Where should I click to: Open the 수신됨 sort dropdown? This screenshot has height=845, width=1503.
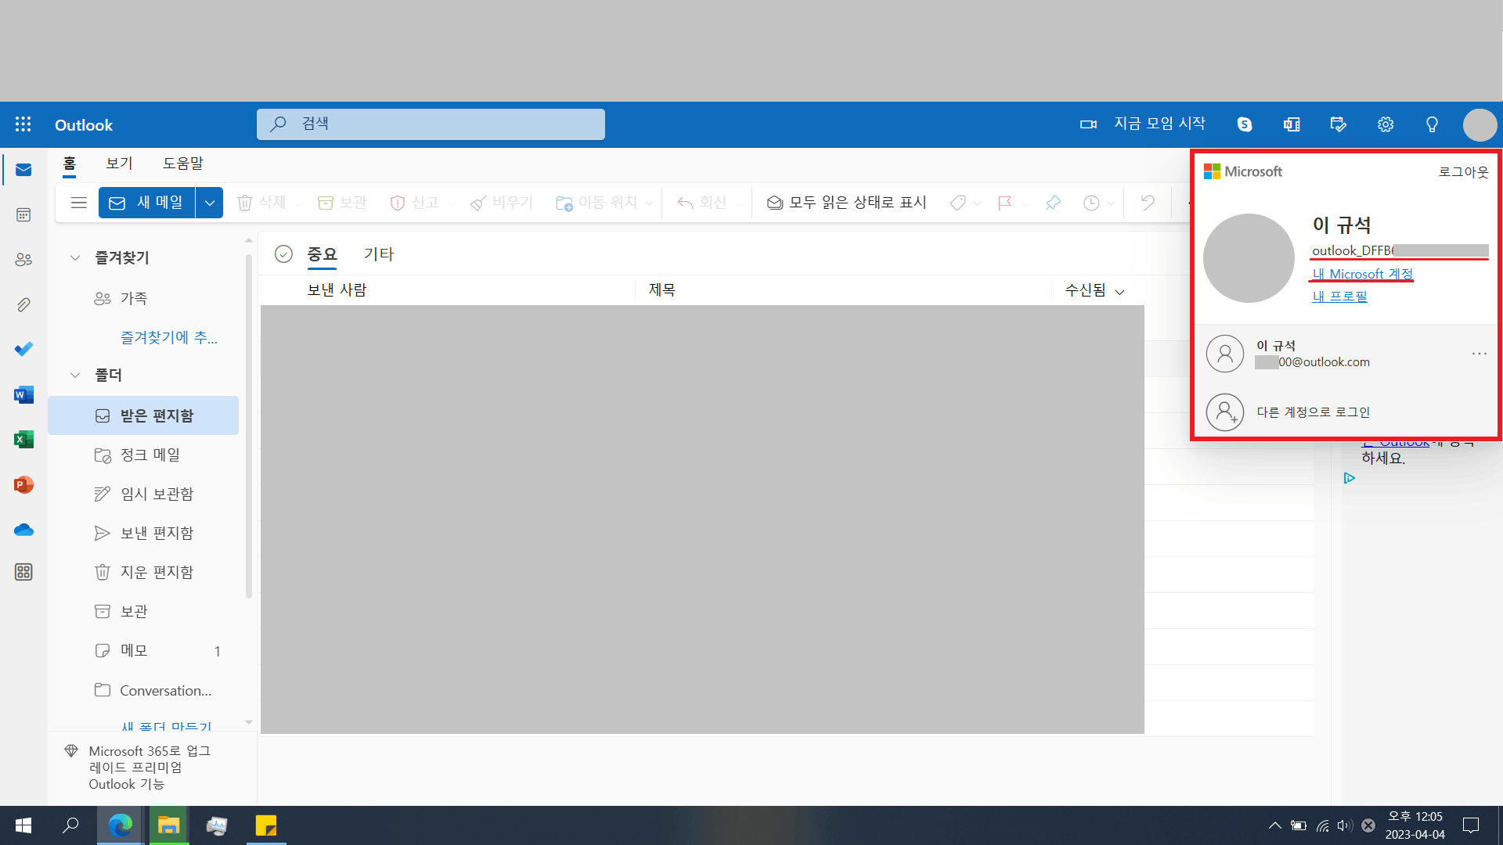(1094, 289)
